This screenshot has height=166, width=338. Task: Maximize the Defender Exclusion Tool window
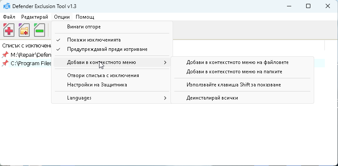coord(308,6)
